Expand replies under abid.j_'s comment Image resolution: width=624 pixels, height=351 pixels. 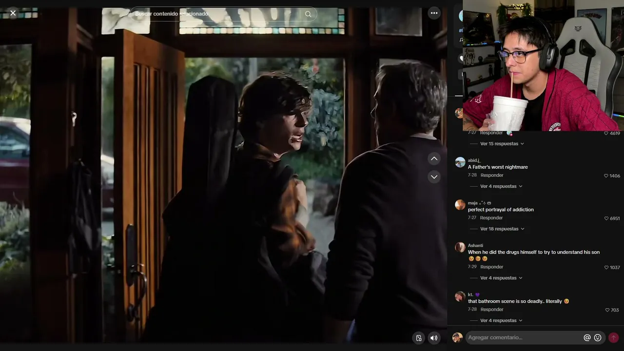pyautogui.click(x=501, y=186)
